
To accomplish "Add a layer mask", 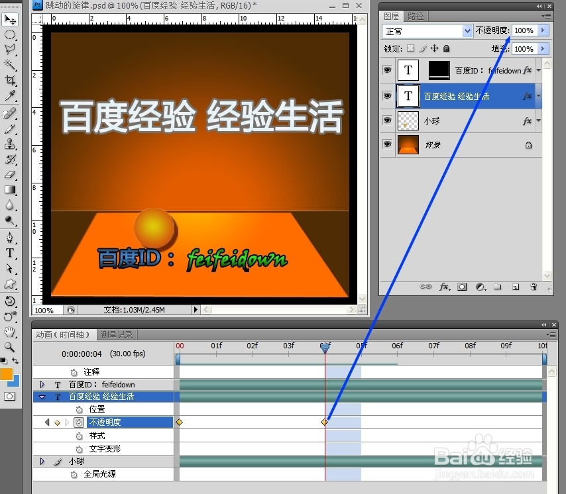I will 462,287.
